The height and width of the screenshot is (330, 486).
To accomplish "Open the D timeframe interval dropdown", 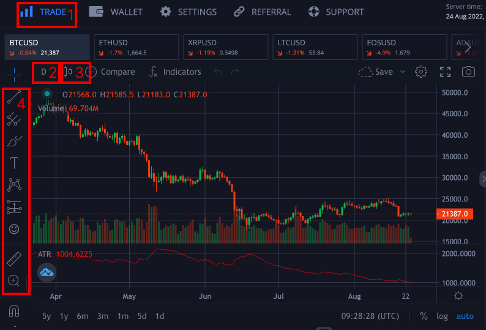I will pos(43,72).
